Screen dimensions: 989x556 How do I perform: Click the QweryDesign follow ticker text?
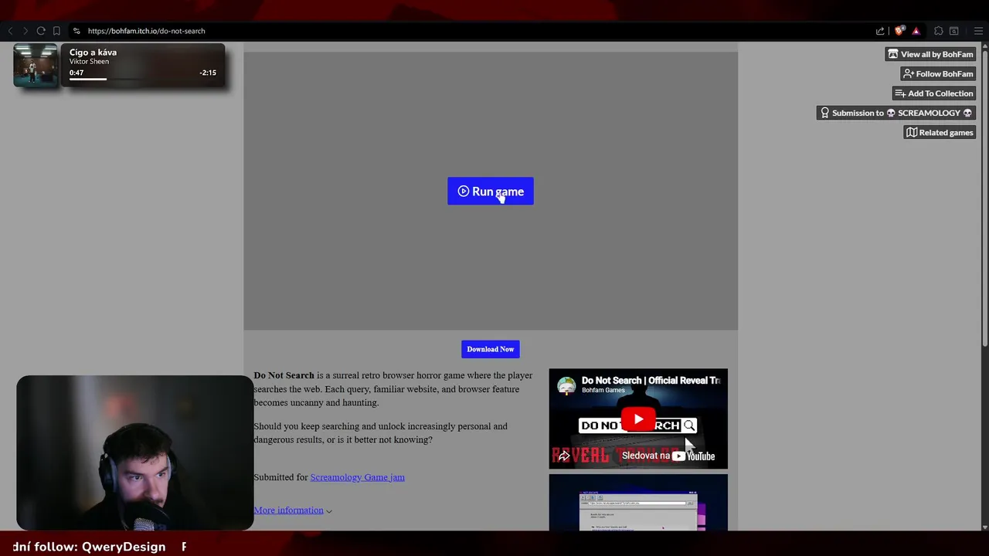point(89,547)
